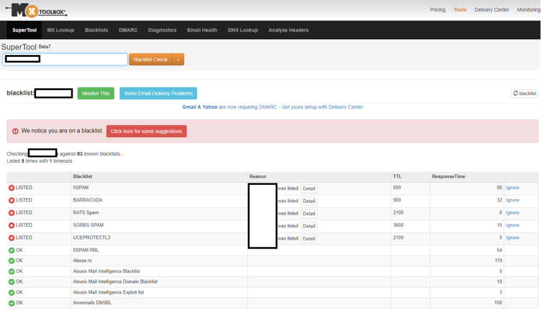Click the MxToolbox logo
Image resolution: width=542 pixels, height=310 pixels.
37,11
